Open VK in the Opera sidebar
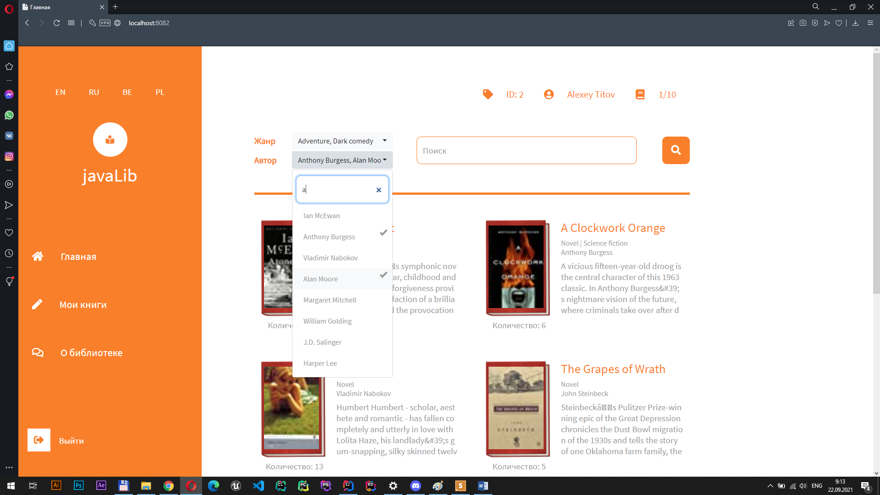This screenshot has height=495, width=880. tap(9, 136)
